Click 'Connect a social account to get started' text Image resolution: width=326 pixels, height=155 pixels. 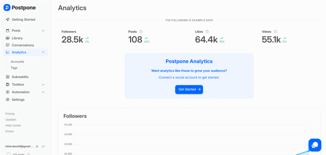point(189,77)
